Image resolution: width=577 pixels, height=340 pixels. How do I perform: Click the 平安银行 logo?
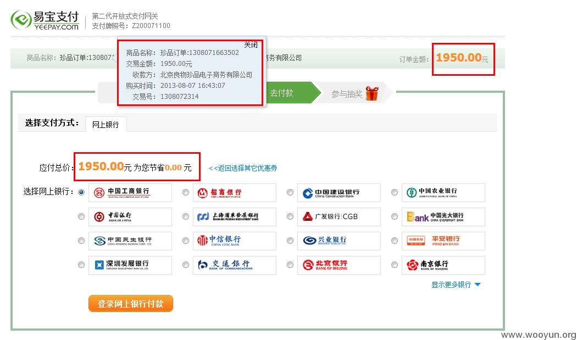pyautogui.click(x=443, y=241)
